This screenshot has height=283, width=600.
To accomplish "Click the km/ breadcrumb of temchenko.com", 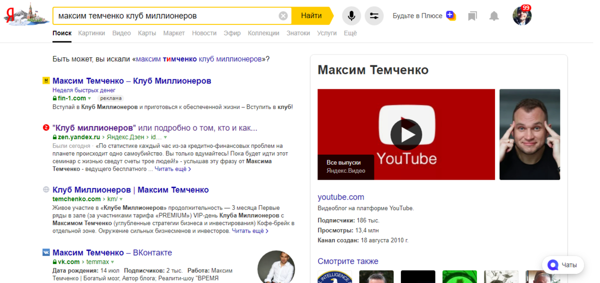I will click(x=112, y=199).
